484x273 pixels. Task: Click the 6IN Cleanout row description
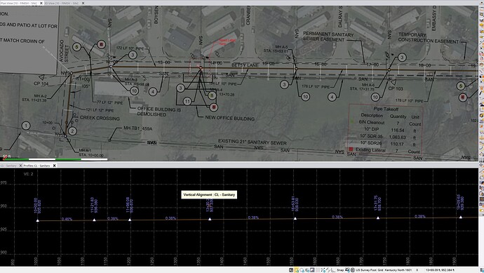[x=371, y=122]
